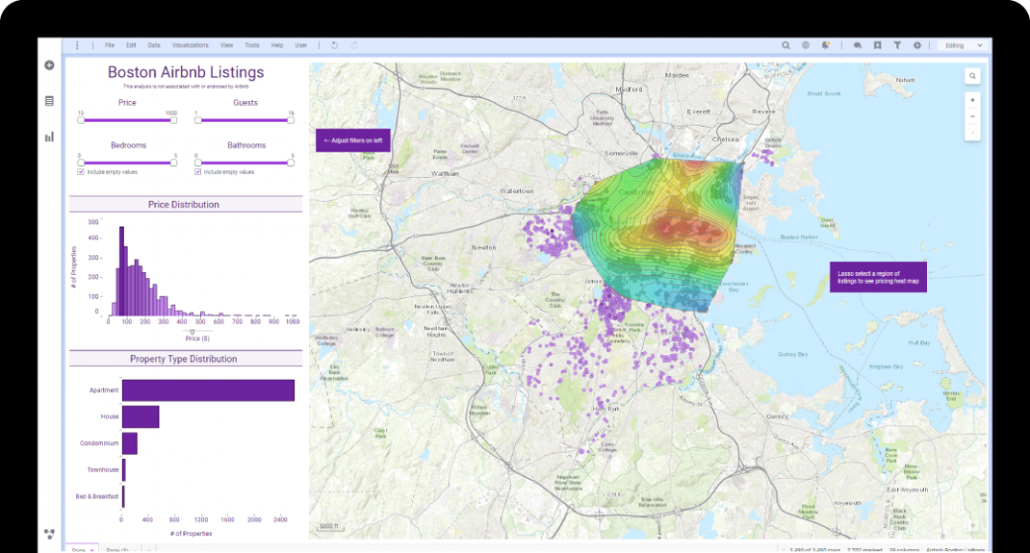Viewport: 1030px width, 553px height.
Task: Open settings via the gear icon
Action: (917, 46)
